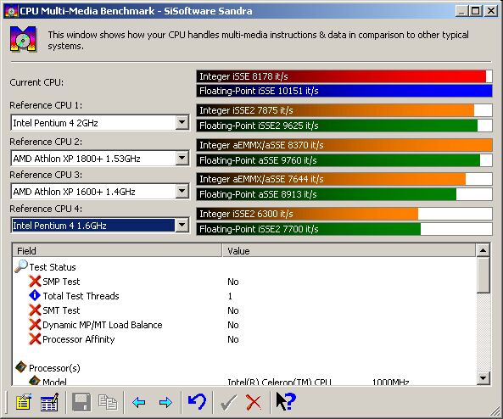503x419 pixels.
Task: Select the SMT Test row label
Action: pyautogui.click(x=61, y=310)
